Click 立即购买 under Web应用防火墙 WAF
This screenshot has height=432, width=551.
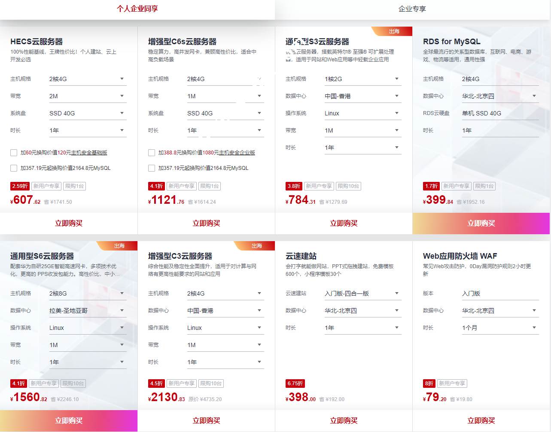(481, 421)
